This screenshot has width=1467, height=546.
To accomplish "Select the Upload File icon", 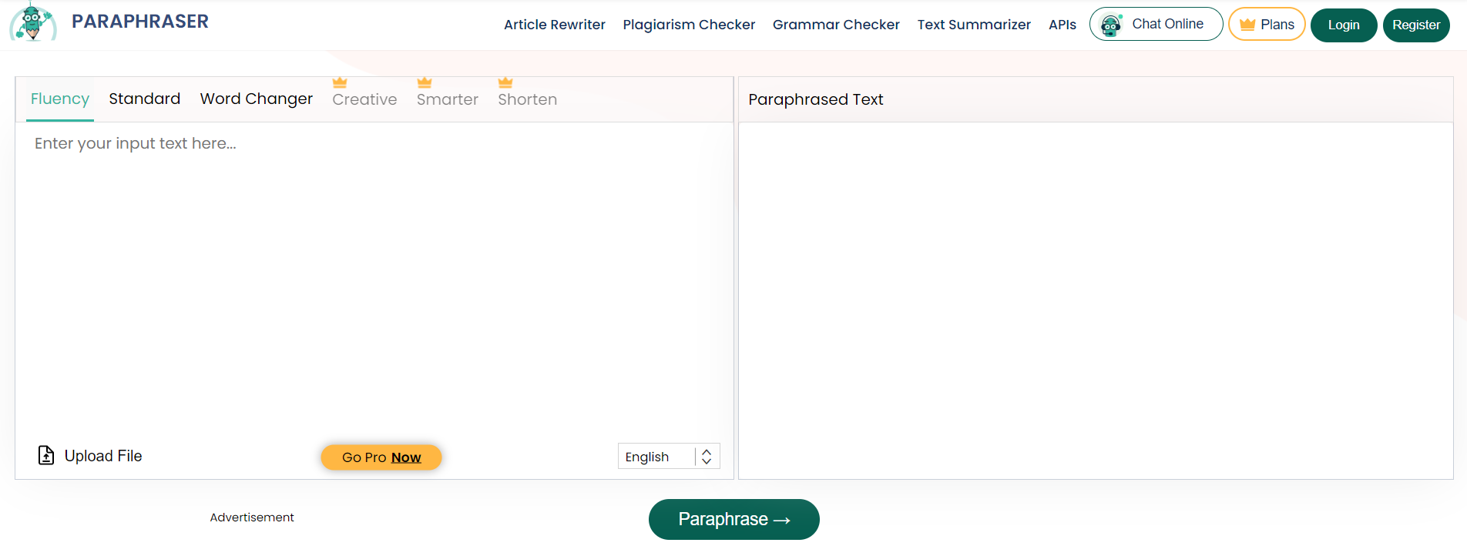I will click(46, 455).
